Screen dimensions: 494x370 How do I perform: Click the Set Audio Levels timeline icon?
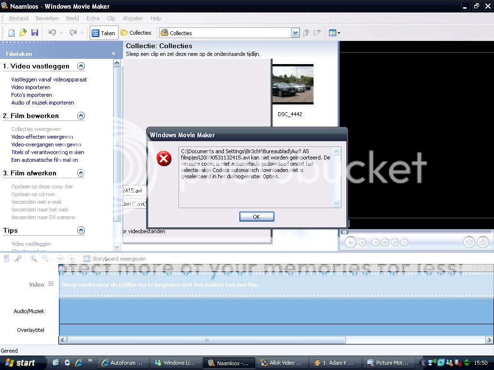coord(6,259)
